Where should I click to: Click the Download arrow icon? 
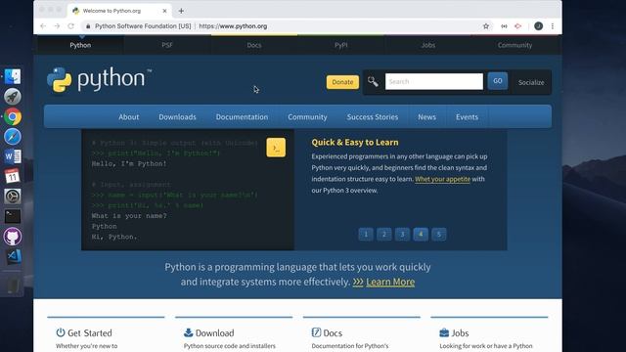188,332
